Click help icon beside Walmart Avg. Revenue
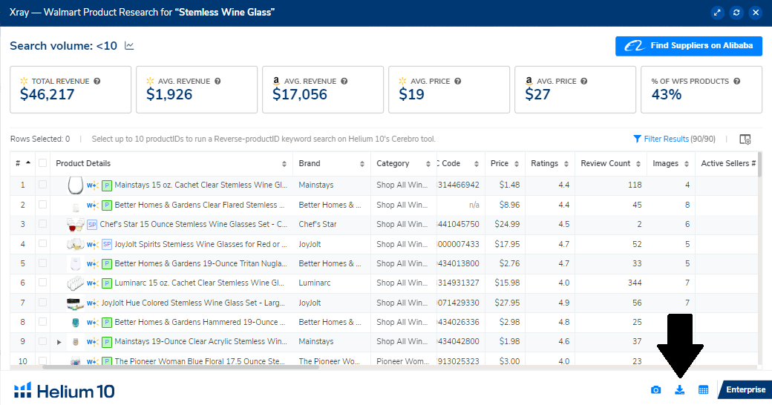772x405 pixels. (x=217, y=81)
